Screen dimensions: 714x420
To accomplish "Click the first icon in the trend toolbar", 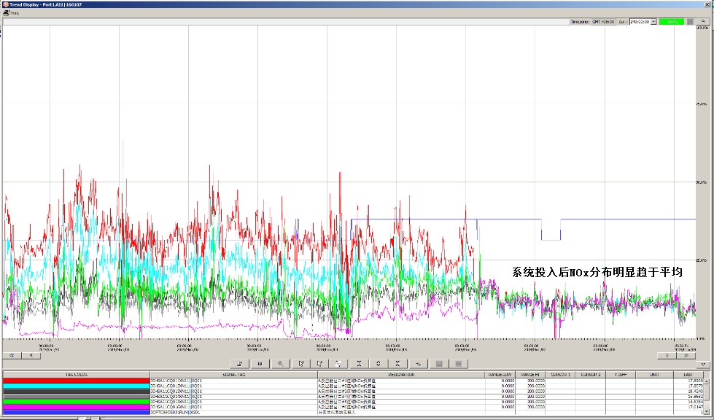I will 239,363.
